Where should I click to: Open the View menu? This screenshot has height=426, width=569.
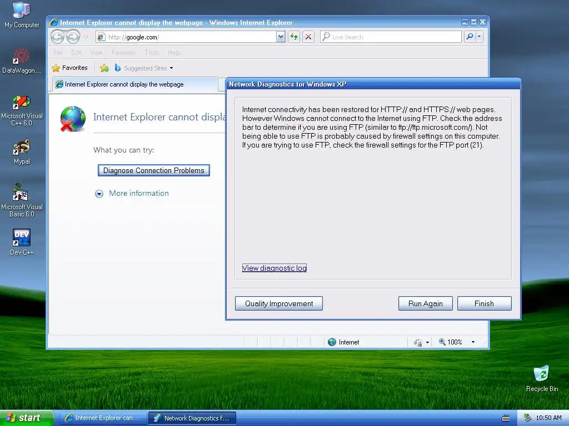point(97,53)
